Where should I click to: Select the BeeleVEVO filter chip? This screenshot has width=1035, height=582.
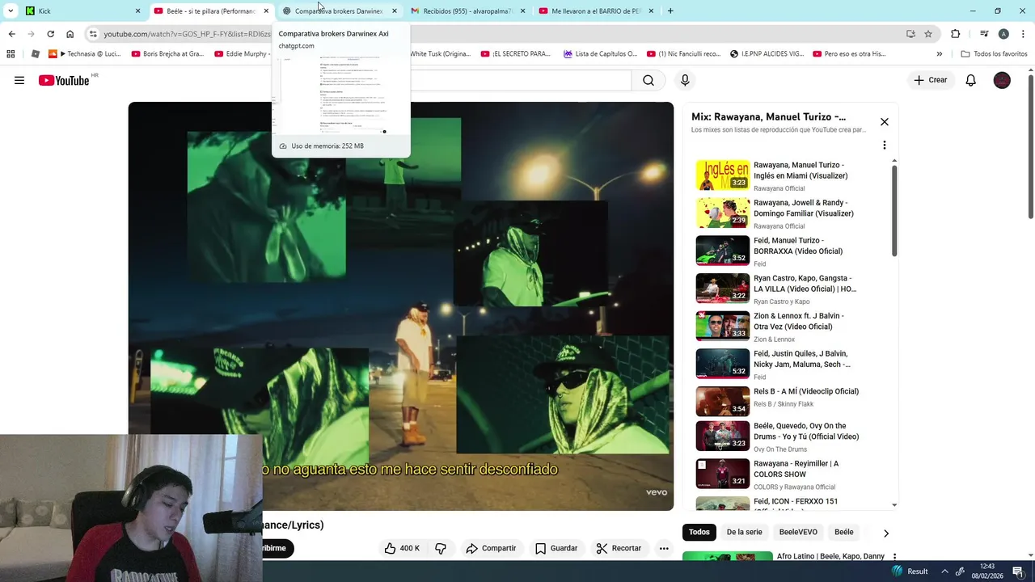798,532
